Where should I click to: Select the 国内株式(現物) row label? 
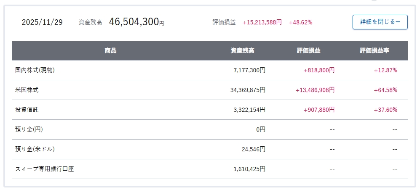35,70
